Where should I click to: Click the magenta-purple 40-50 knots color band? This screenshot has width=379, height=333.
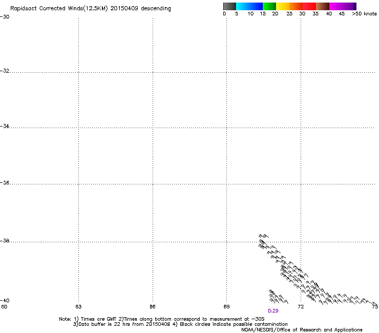(343, 6)
